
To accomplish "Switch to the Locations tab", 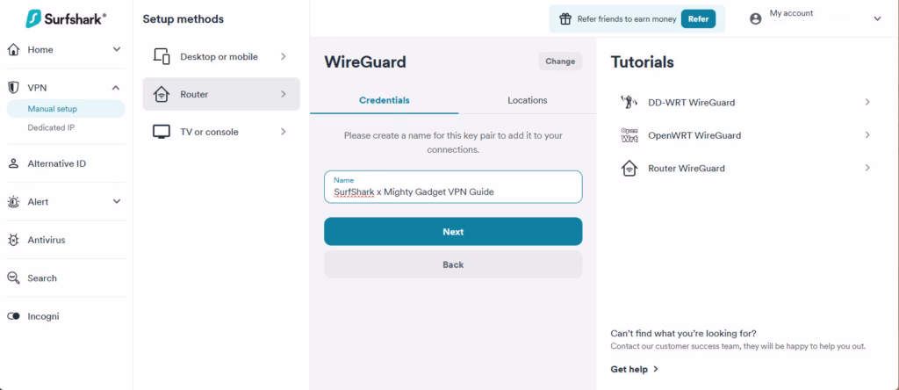I will [527, 100].
